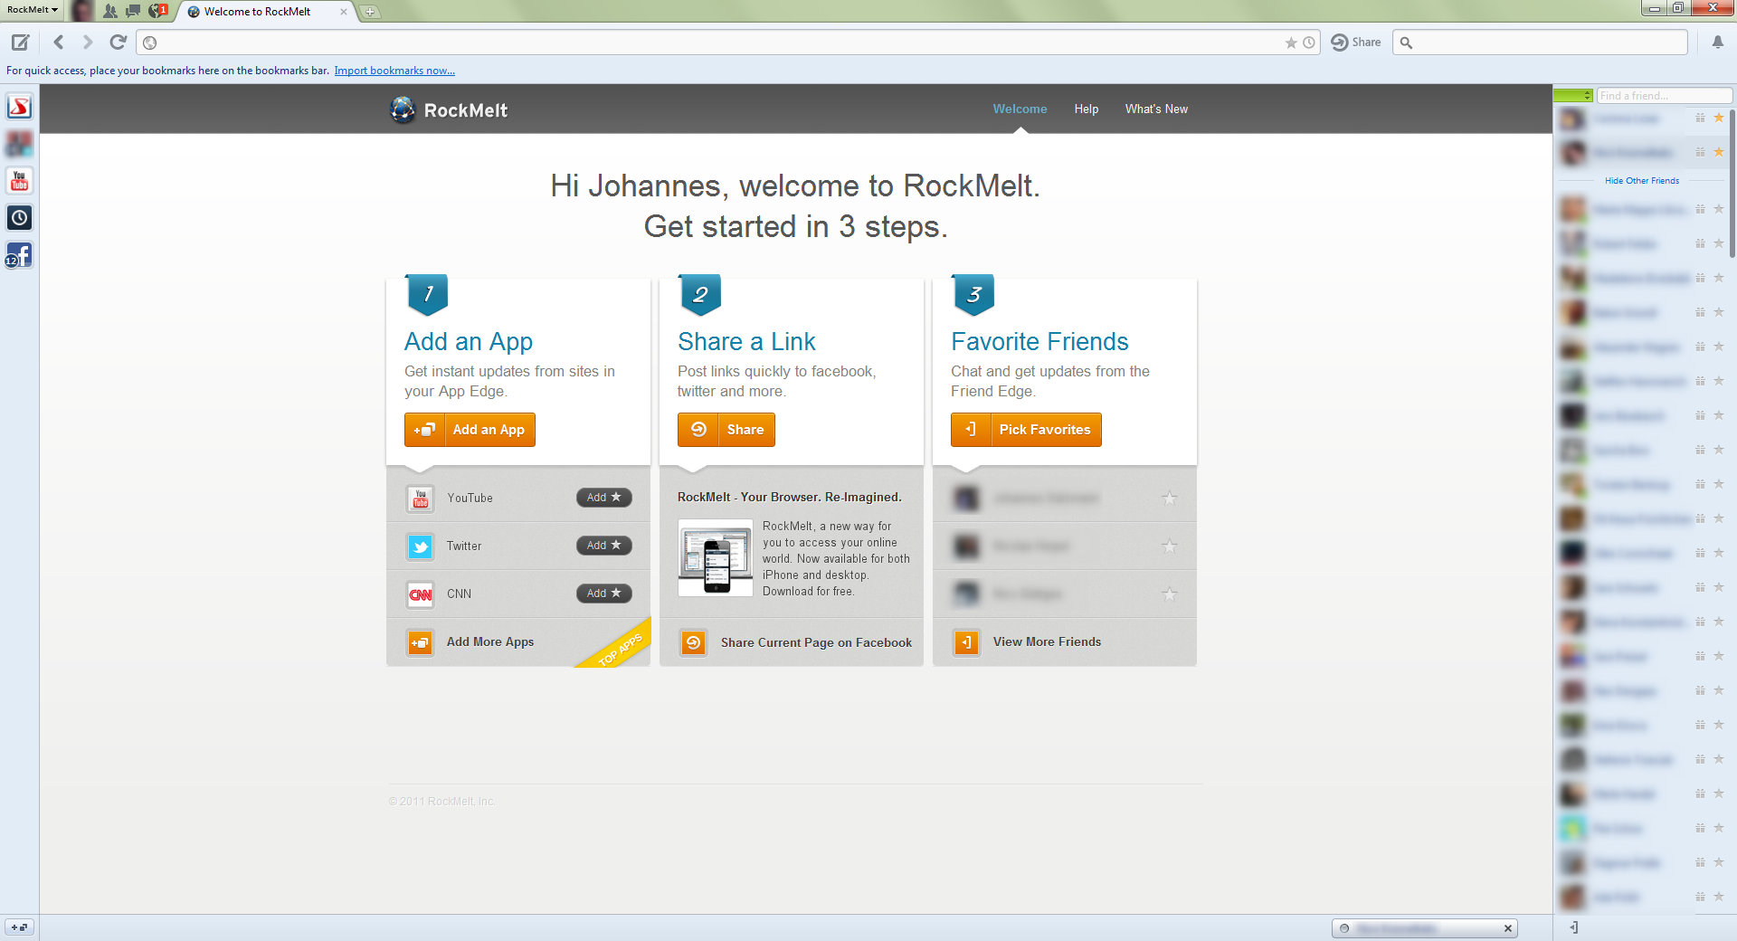Open the red S app in App Edge
Viewport: 1737px width, 941px height.
tap(19, 108)
